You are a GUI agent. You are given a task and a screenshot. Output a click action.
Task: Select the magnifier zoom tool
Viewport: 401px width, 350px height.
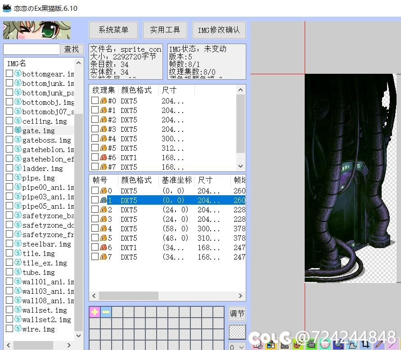click(x=338, y=344)
